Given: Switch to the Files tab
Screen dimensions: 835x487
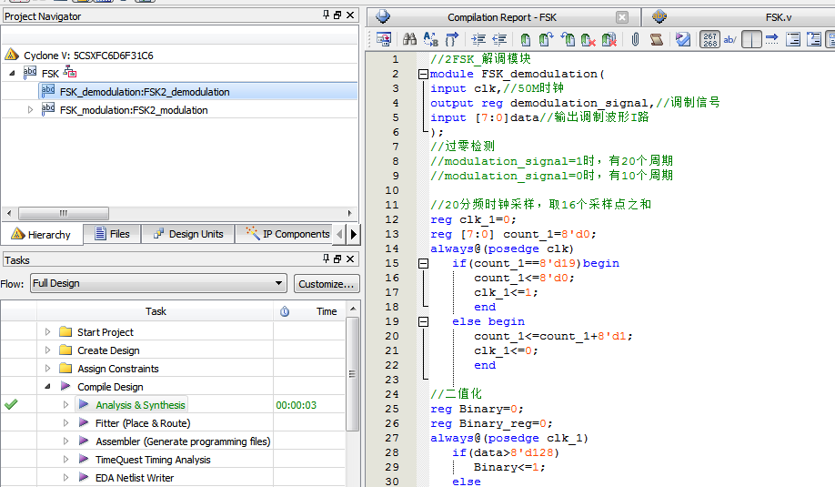Looking at the screenshot, I should 111,234.
